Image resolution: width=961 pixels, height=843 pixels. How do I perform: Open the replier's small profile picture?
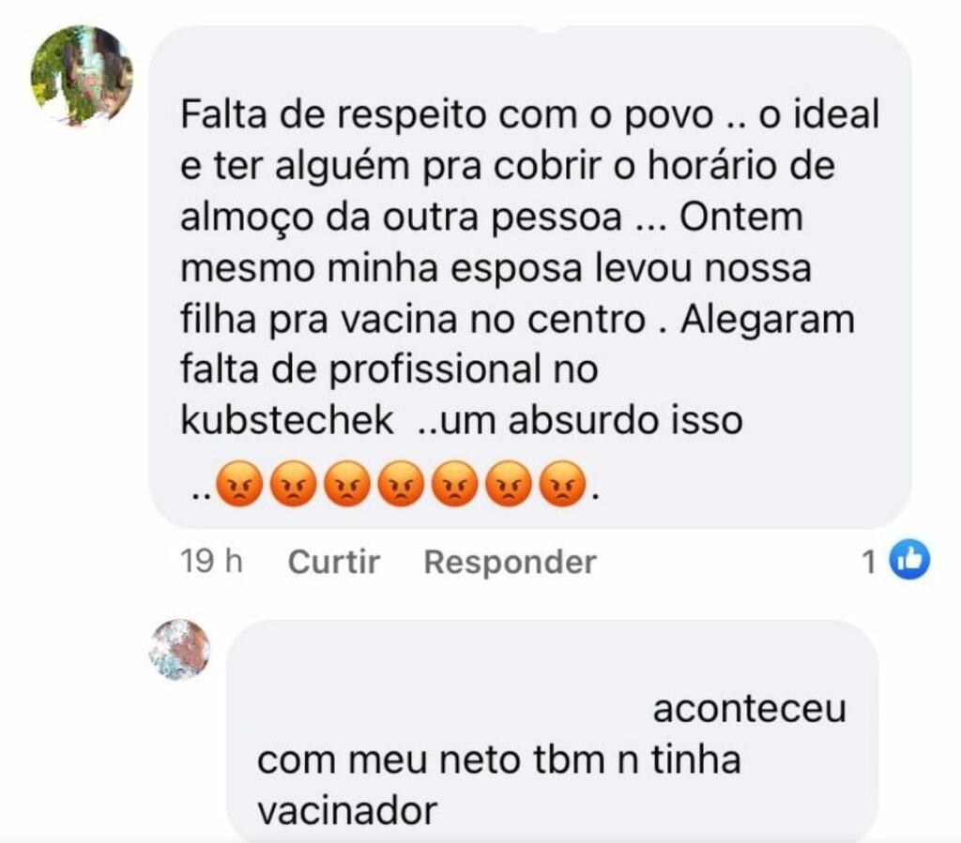click(x=179, y=650)
